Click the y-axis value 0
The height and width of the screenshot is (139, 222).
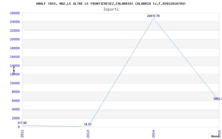(19, 127)
